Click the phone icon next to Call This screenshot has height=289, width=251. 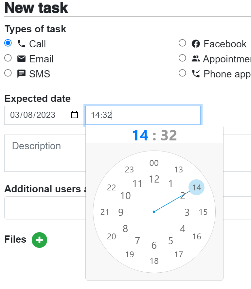tap(21, 44)
